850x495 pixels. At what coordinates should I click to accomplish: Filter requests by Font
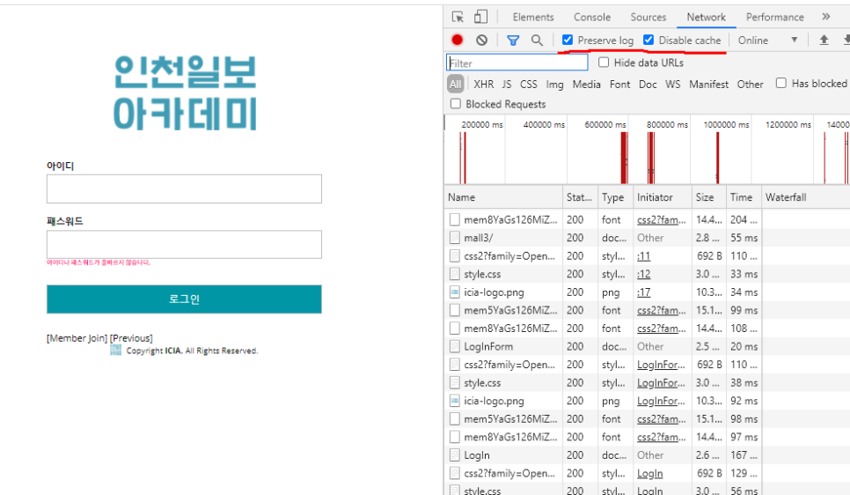tap(619, 85)
